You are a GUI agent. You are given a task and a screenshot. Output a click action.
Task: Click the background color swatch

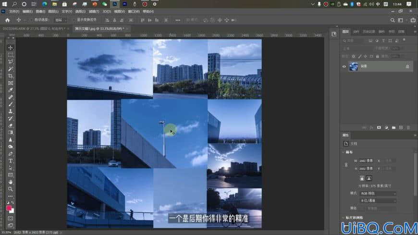12,211
